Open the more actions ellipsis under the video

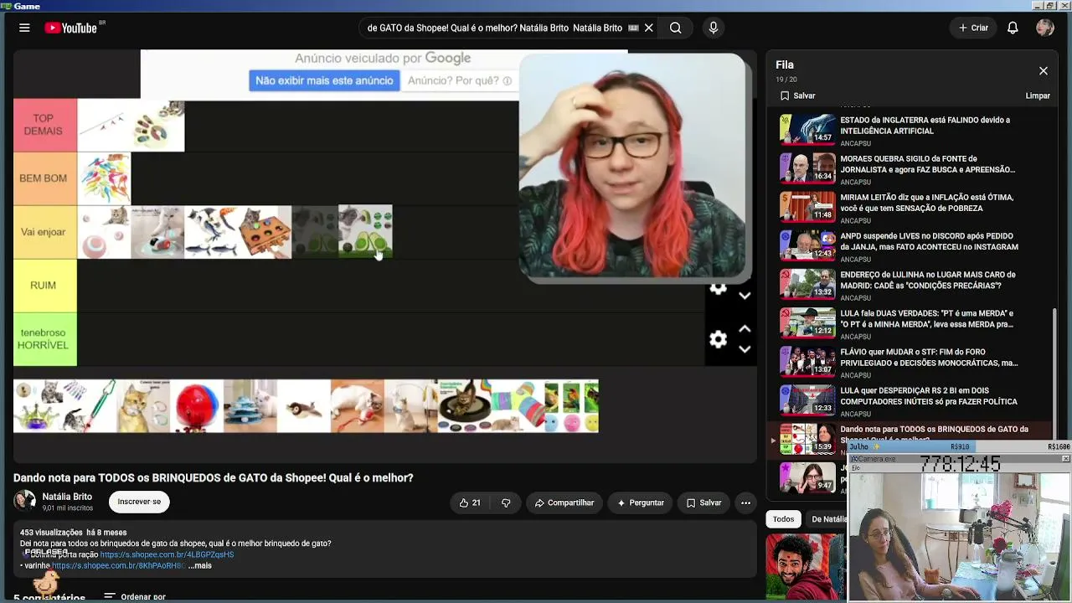(745, 502)
